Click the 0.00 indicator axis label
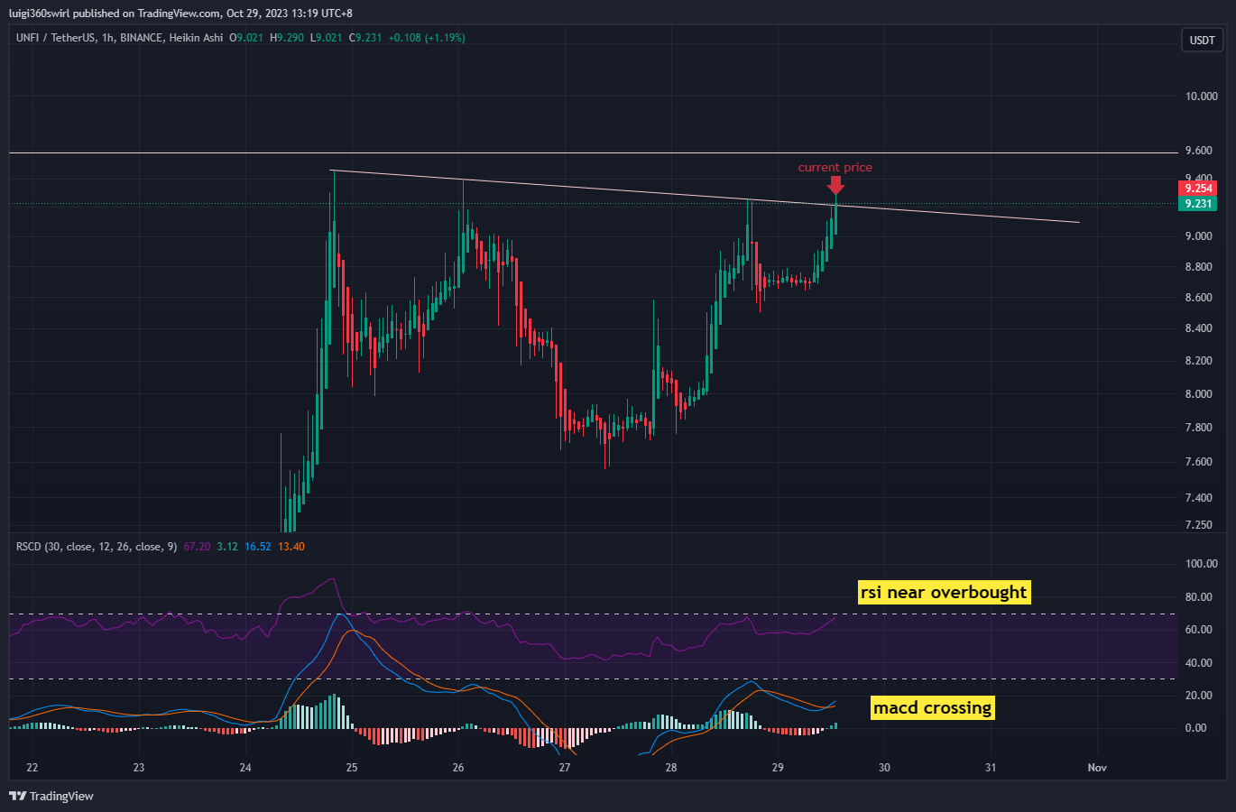This screenshot has height=812, width=1236. [x=1195, y=728]
